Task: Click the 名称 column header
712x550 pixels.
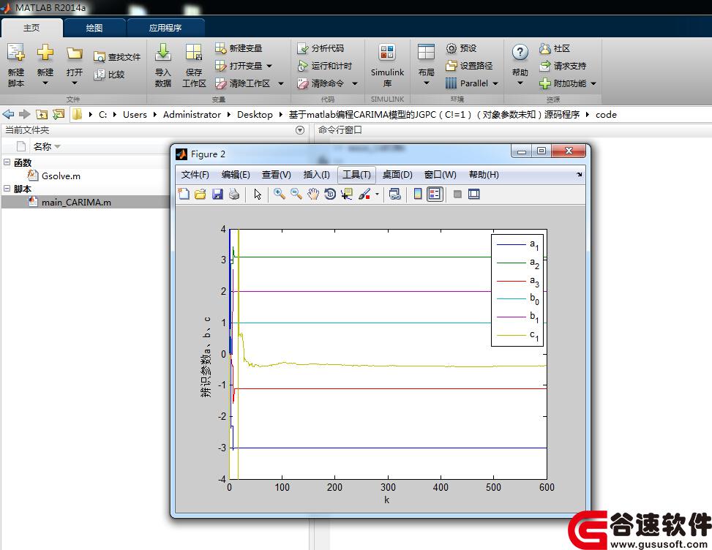Action: click(42, 146)
